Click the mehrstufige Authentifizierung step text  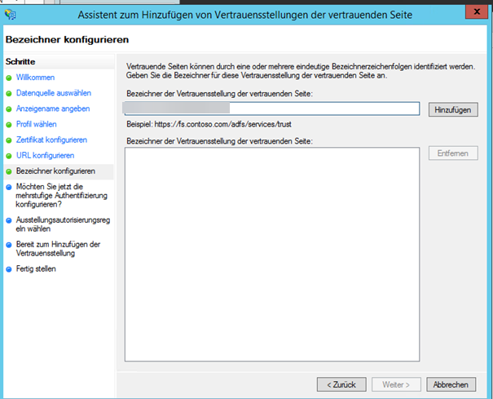pos(62,195)
